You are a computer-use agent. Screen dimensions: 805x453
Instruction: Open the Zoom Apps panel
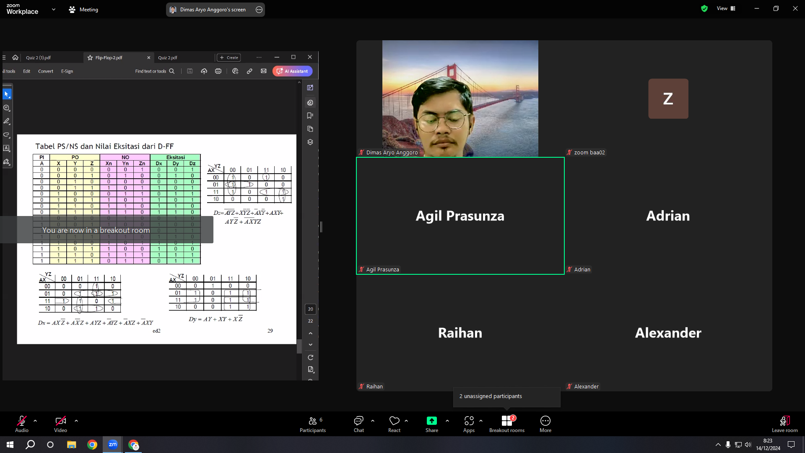tap(469, 424)
